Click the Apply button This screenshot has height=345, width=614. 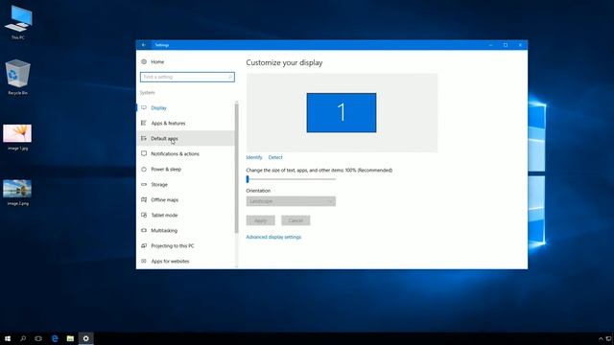260,220
